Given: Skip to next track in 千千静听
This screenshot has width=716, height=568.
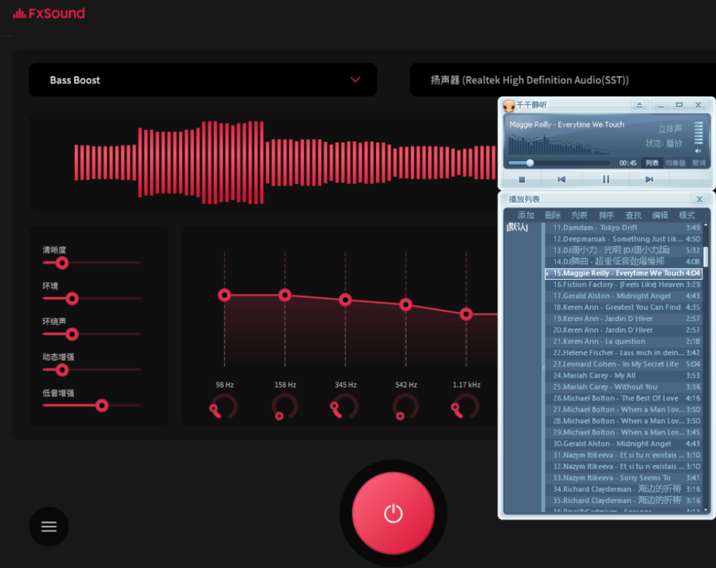Looking at the screenshot, I should coord(649,180).
